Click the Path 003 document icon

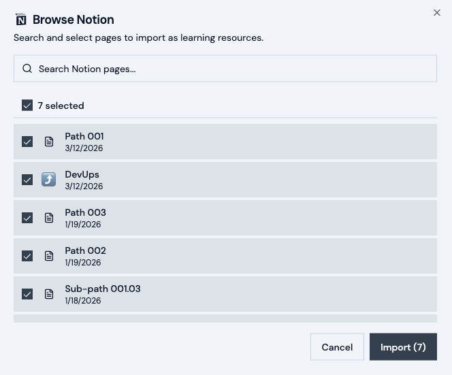coord(49,218)
